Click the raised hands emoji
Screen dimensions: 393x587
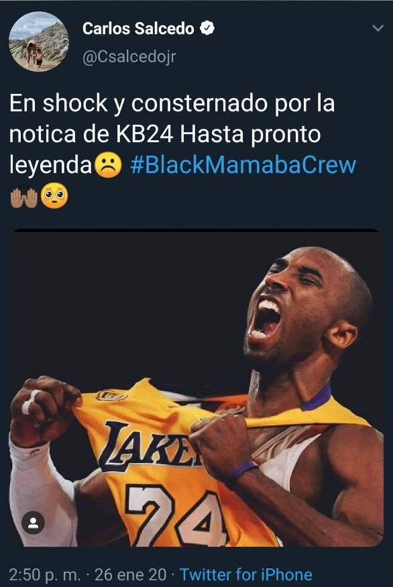24,196
